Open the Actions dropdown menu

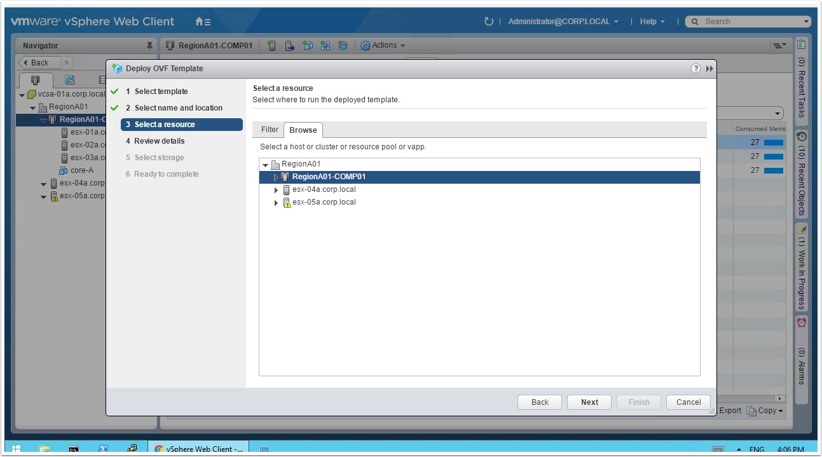pyautogui.click(x=383, y=46)
